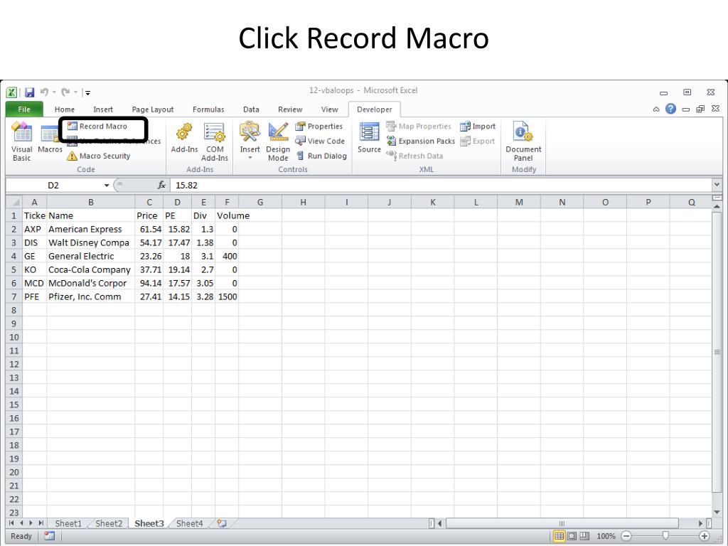
Task: Click the Redo icon
Action: point(65,92)
